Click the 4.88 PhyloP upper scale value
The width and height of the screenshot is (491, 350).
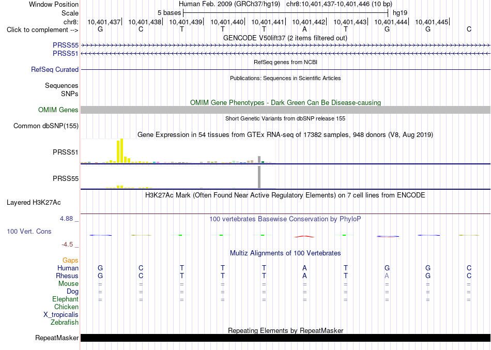pos(66,218)
